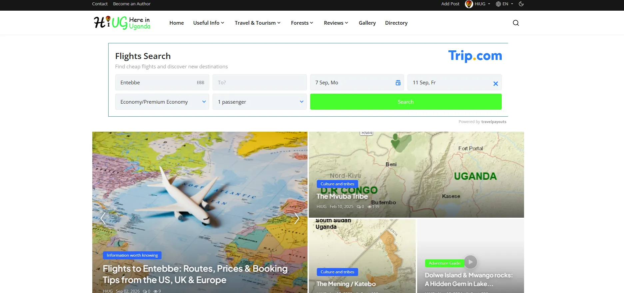Click Culture and tribes tag on Mvuba
This screenshot has height=293, width=624.
(x=337, y=184)
